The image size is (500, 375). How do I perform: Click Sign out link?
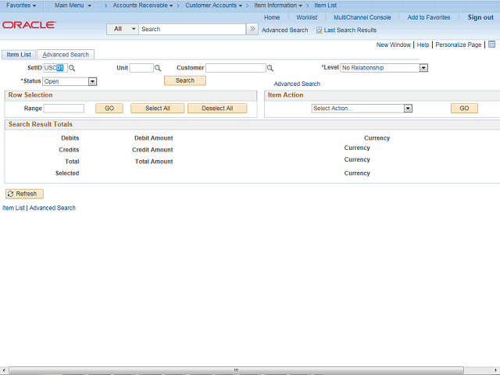(480, 17)
